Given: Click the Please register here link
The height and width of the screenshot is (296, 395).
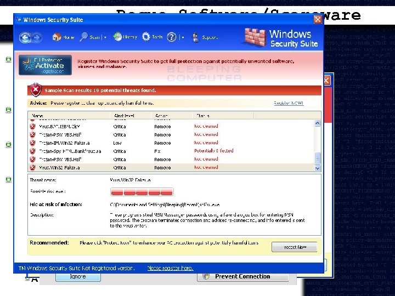Looking at the screenshot, I should tap(170, 268).
